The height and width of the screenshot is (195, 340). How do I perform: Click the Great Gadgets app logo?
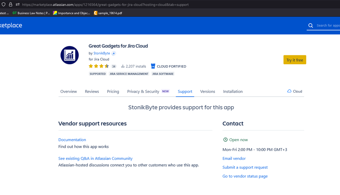[x=69, y=55]
